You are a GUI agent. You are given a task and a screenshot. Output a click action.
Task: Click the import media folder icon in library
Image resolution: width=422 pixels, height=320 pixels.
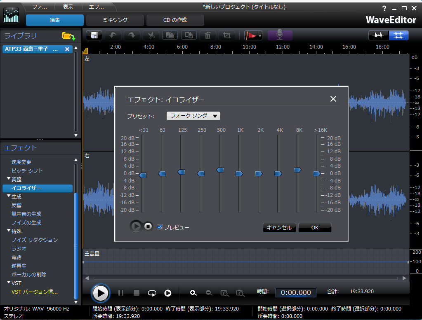(x=68, y=36)
